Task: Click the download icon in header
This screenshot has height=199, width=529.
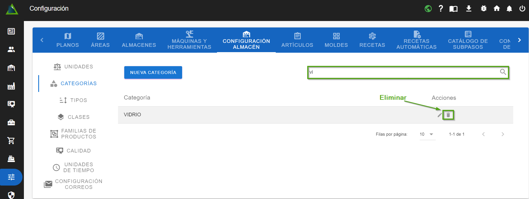Action: pyautogui.click(x=469, y=9)
